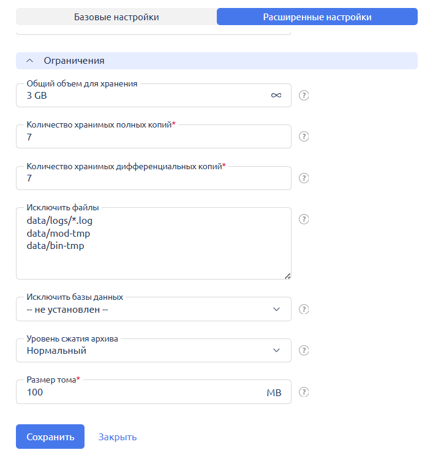This screenshot has height=458, width=433.
Task: Grab the textarea resize handle
Action: (287, 276)
